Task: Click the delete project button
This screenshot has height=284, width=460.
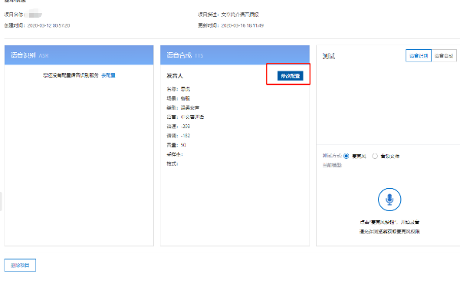Action: (x=20, y=266)
